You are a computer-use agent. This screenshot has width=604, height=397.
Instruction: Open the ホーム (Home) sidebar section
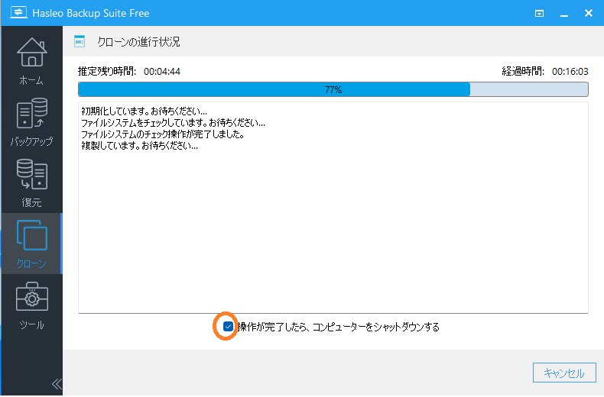click(x=31, y=61)
